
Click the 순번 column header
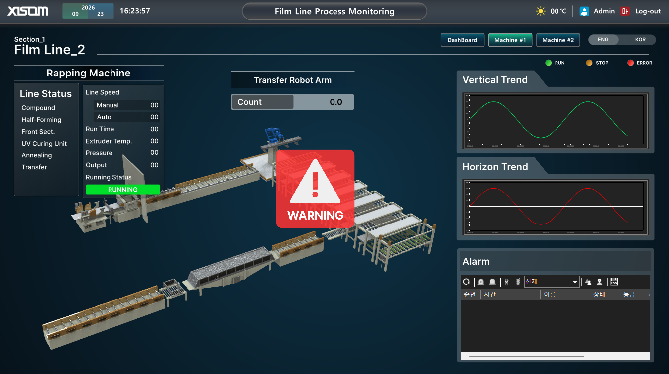[x=470, y=294]
